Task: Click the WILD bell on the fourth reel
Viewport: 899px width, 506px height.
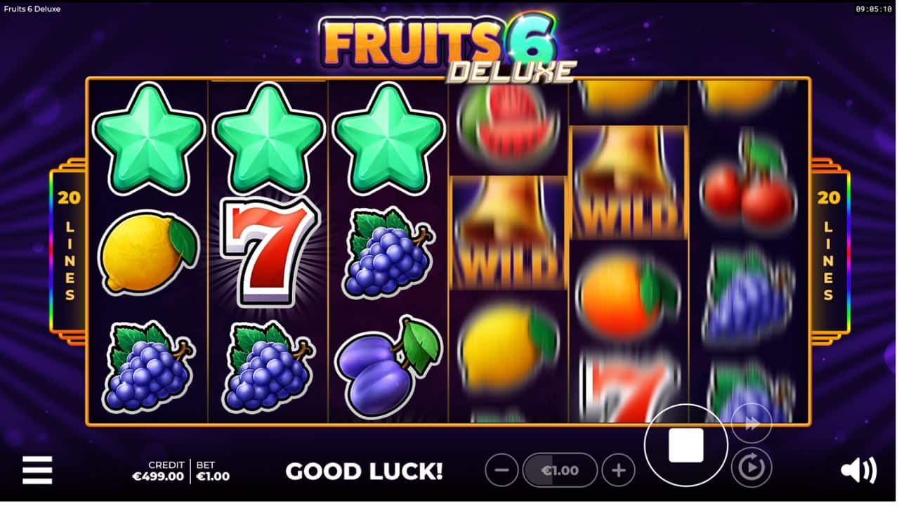Action: [508, 233]
